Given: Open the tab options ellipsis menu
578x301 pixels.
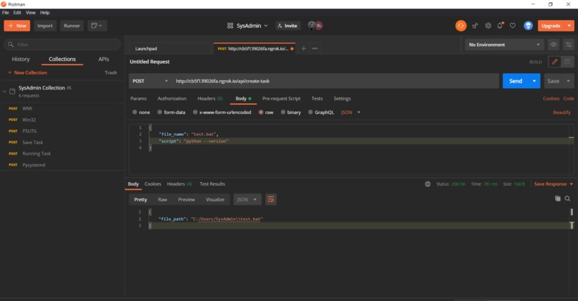Looking at the screenshot, I should [x=315, y=48].
